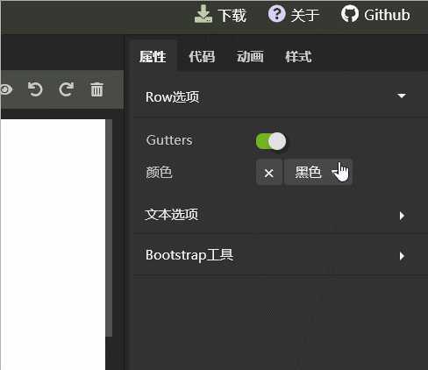The image size is (428, 370).
Task: Click the trash delete icon
Action: [96, 89]
